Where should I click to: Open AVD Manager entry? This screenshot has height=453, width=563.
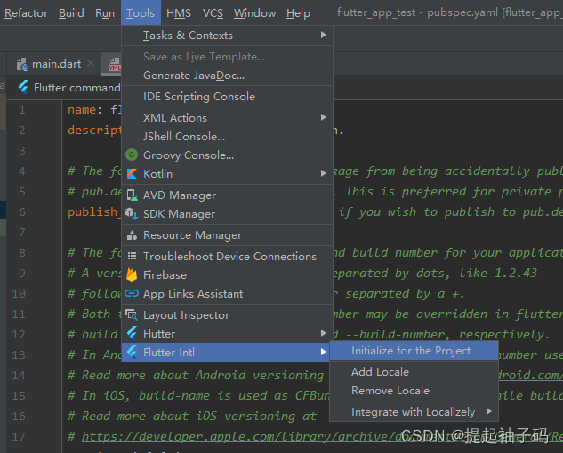[228, 195]
